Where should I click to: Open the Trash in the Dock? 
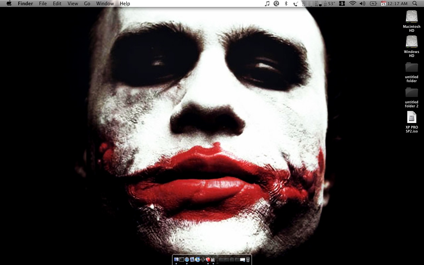[x=248, y=259]
